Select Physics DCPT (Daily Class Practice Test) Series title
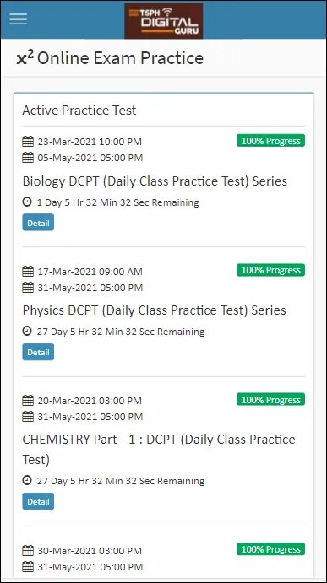 [154, 310]
